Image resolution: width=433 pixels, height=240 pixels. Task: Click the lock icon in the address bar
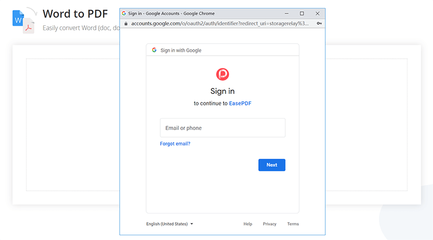126,24
